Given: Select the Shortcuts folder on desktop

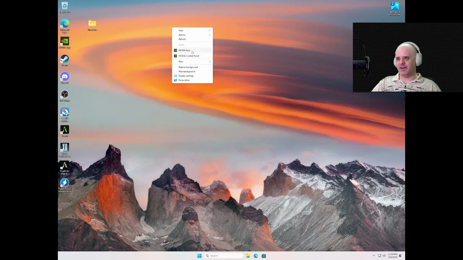Looking at the screenshot, I should [92, 25].
